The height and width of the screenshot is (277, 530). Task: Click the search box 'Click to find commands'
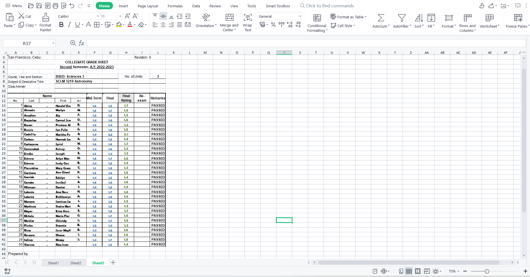point(327,6)
